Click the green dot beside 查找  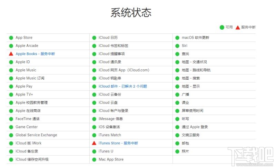pyautogui.click(x=177, y=54)
